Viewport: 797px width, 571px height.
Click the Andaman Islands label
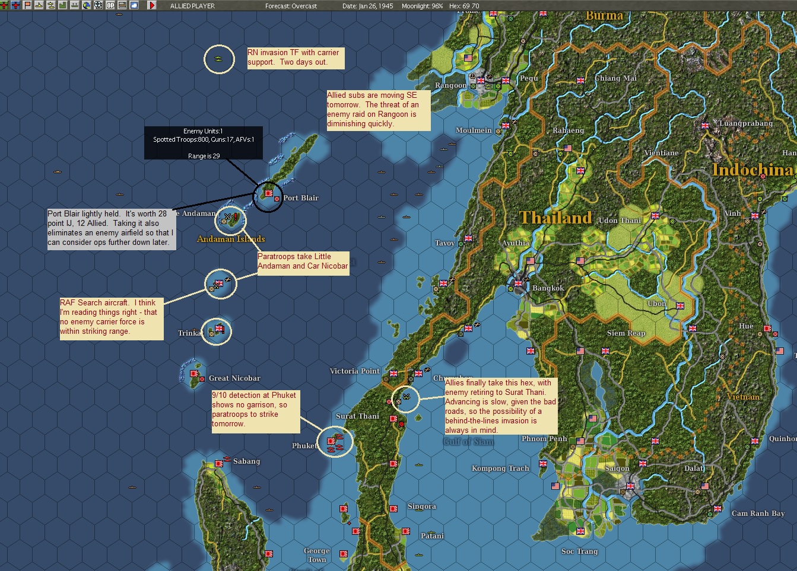coord(231,239)
